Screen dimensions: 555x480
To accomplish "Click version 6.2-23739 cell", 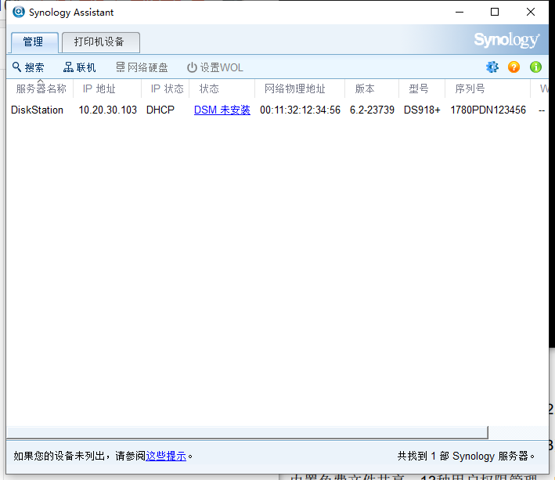I will coord(372,110).
